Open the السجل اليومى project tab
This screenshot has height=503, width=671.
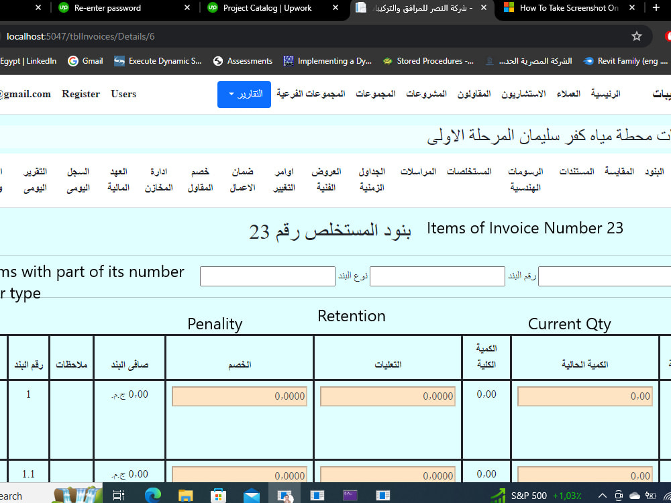pos(78,179)
